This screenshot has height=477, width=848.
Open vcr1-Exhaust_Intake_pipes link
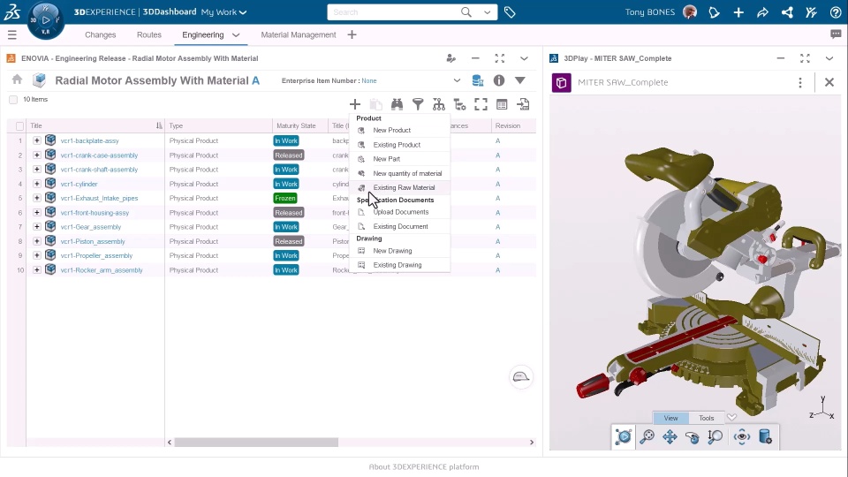(x=99, y=199)
